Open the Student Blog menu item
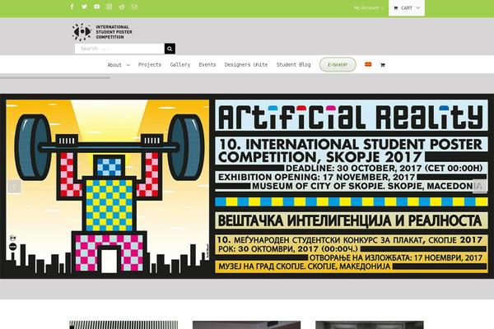 (x=293, y=64)
